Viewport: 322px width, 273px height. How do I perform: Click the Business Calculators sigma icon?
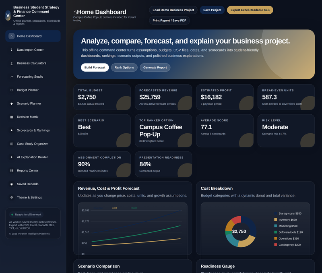click(12, 63)
